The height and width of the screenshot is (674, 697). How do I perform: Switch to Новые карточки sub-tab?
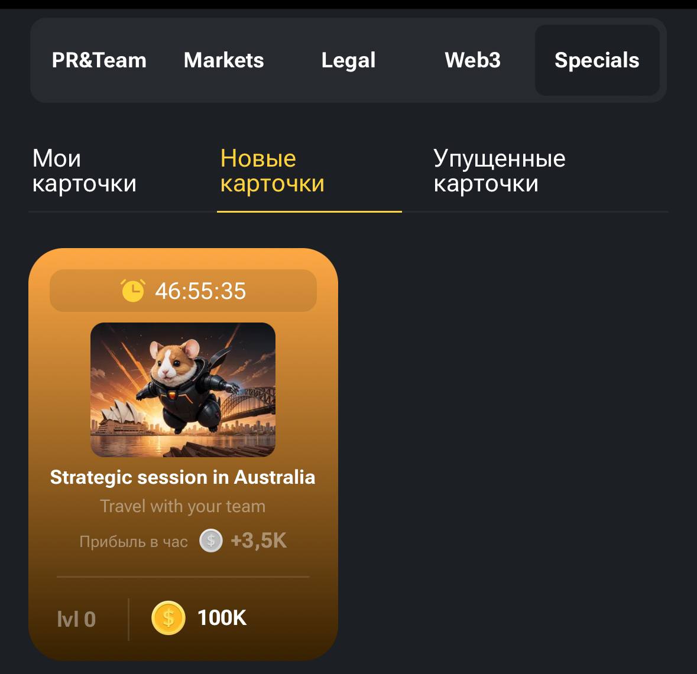point(272,171)
